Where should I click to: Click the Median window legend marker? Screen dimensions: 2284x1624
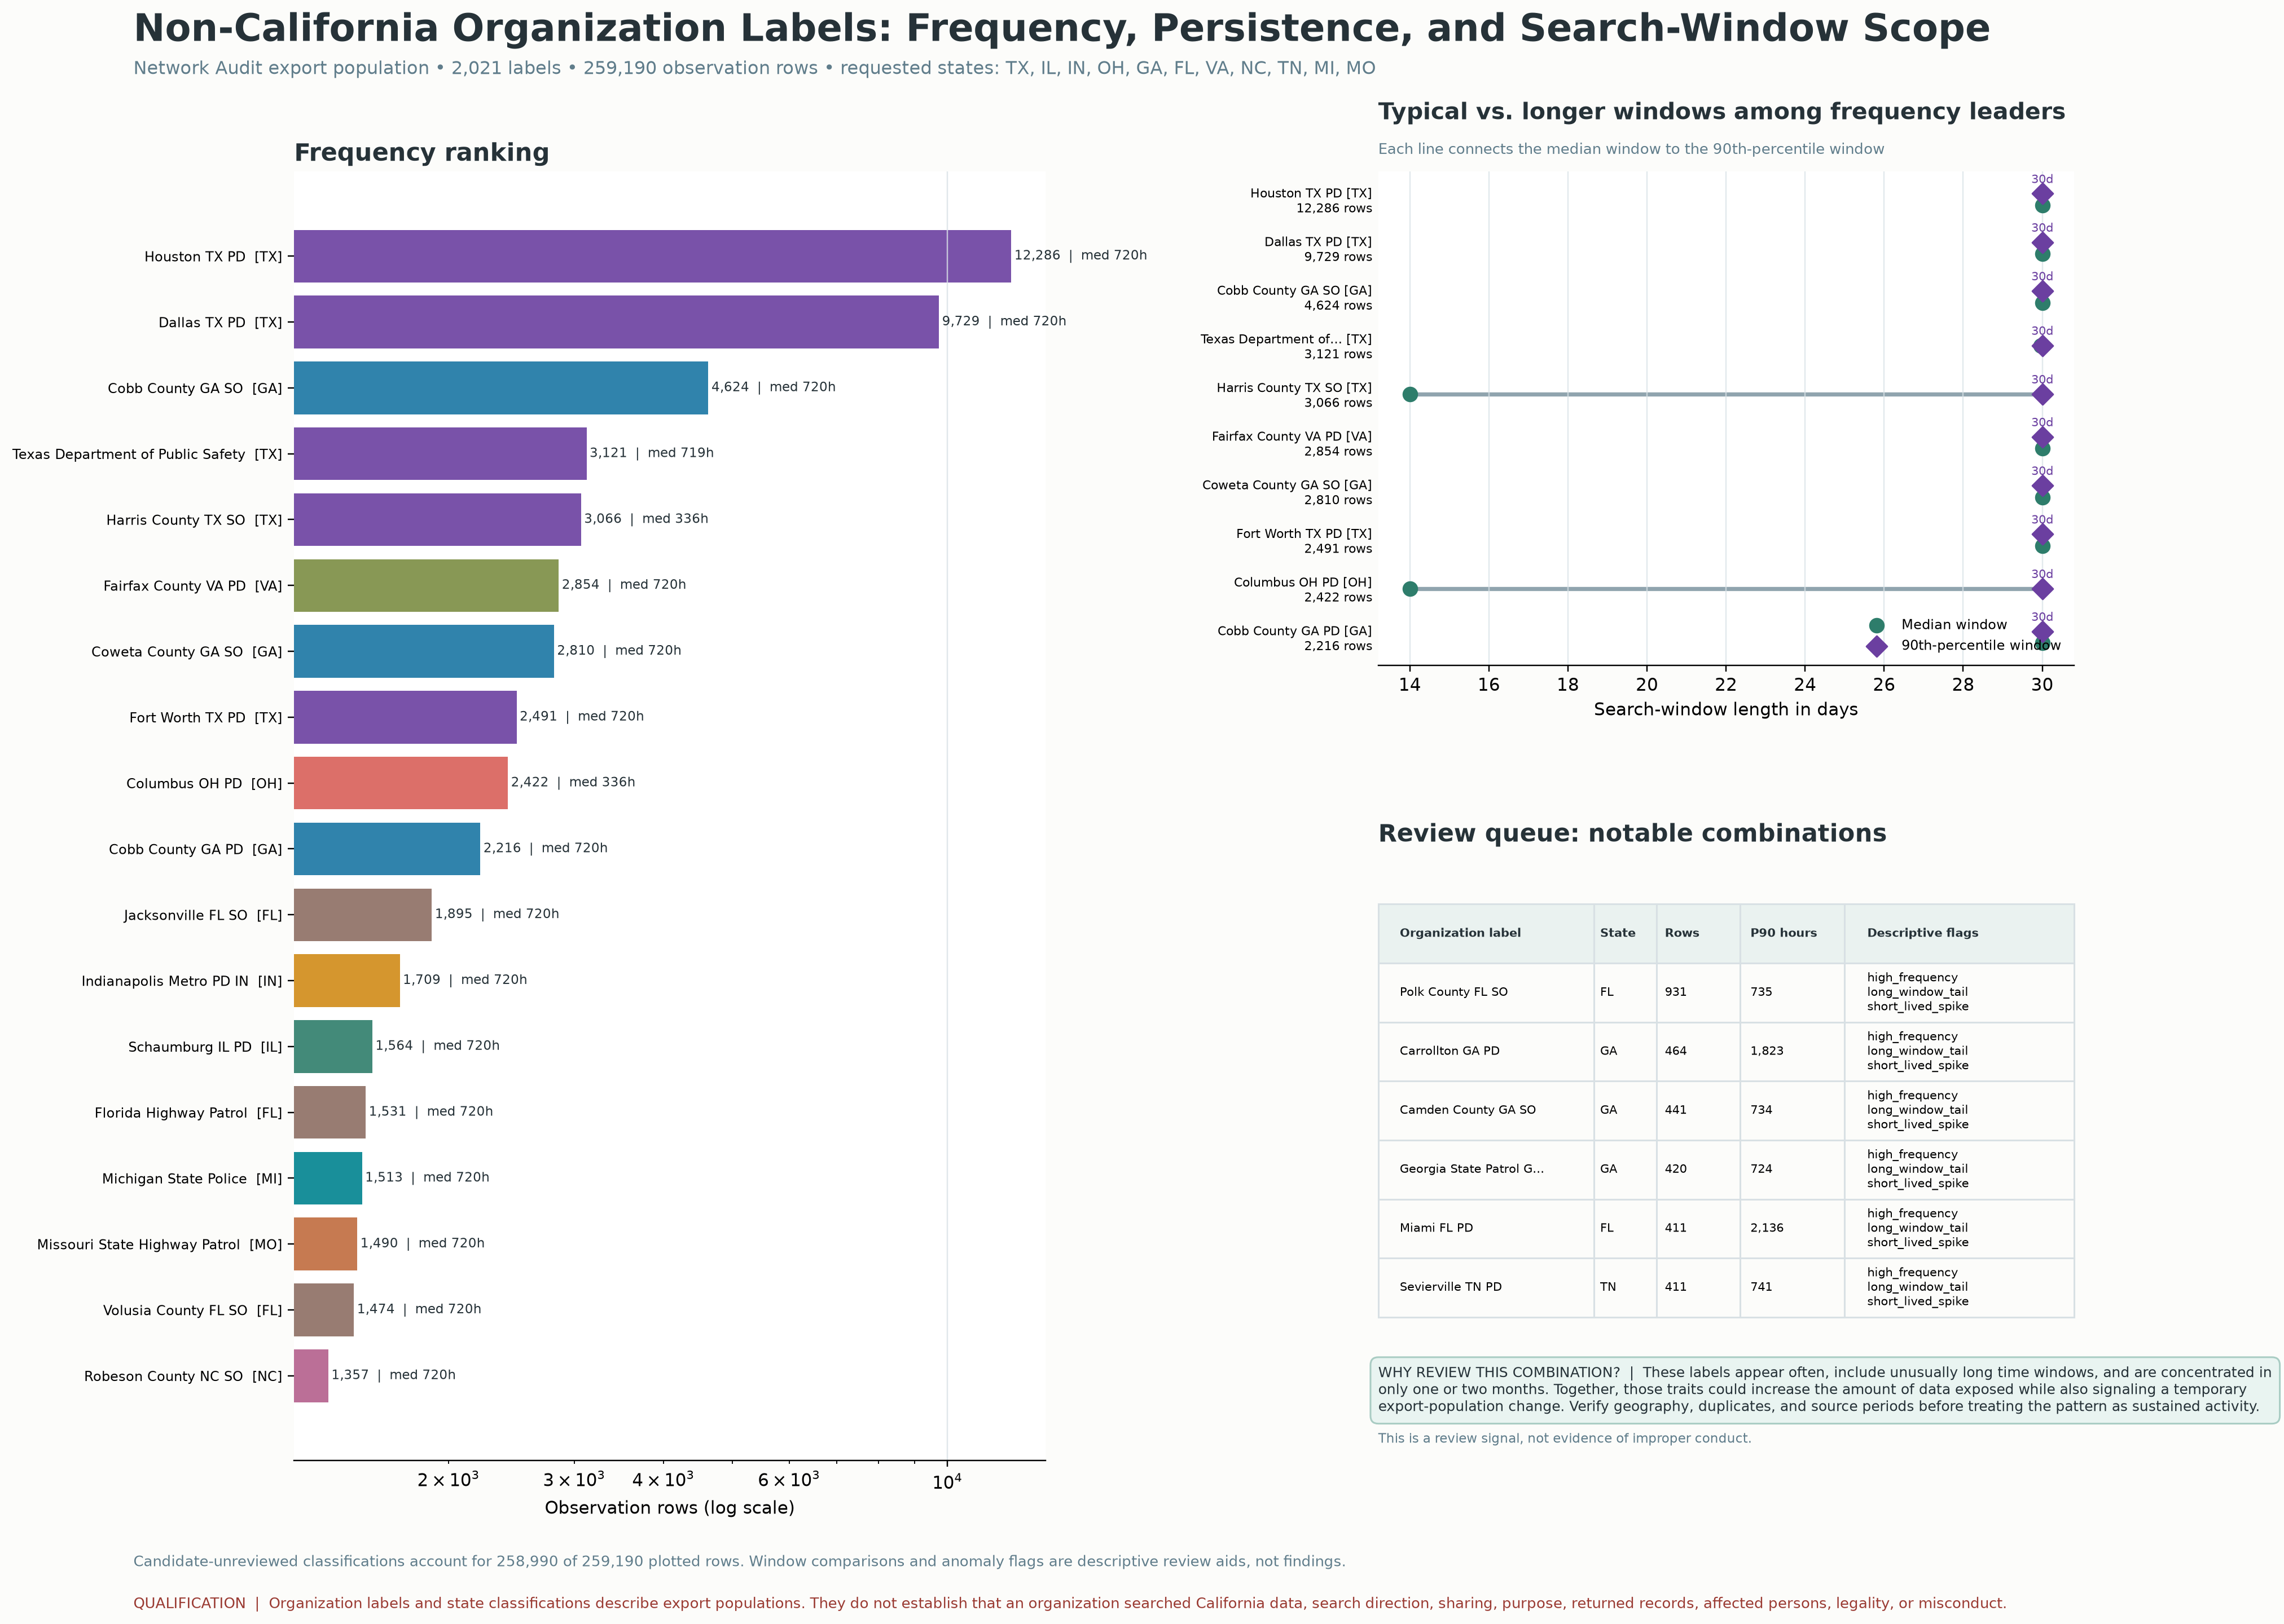[1877, 625]
